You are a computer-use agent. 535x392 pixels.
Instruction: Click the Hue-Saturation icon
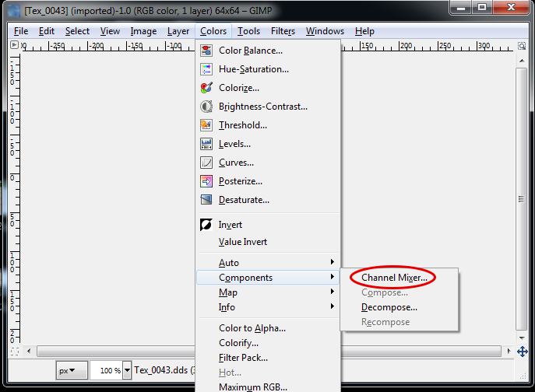[x=206, y=69]
